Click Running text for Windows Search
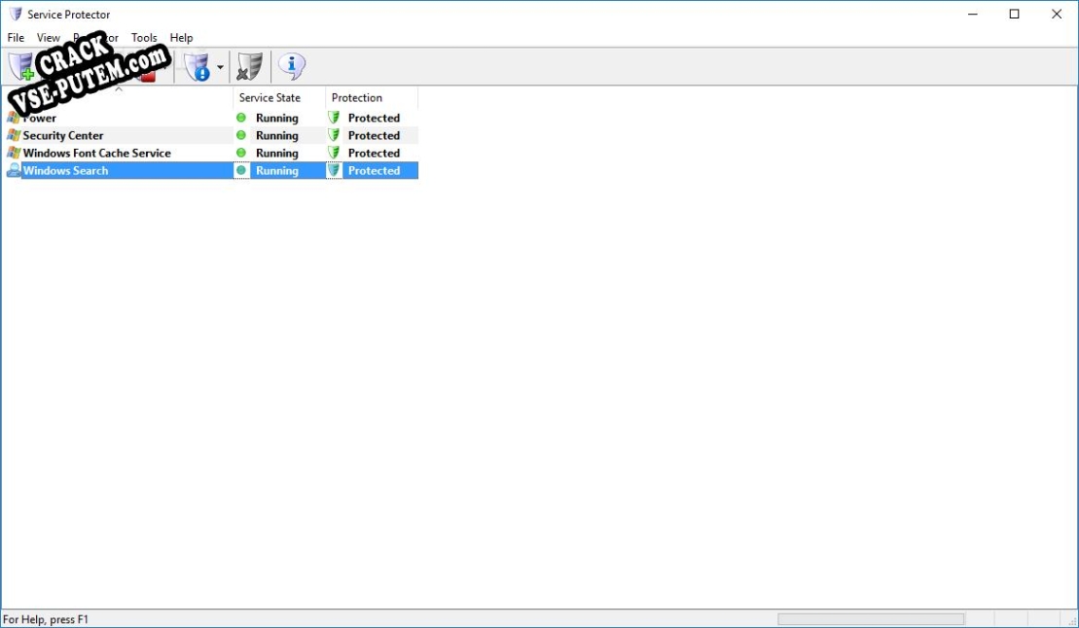The height and width of the screenshot is (628, 1079). click(x=277, y=171)
